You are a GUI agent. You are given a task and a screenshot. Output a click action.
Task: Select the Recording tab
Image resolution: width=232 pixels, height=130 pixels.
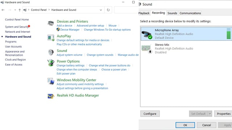158,13
